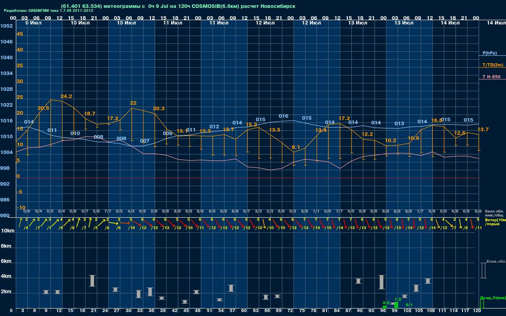Click the 1.3 precipitation amount label
This screenshot has width=506, height=316.
coord(398,299)
